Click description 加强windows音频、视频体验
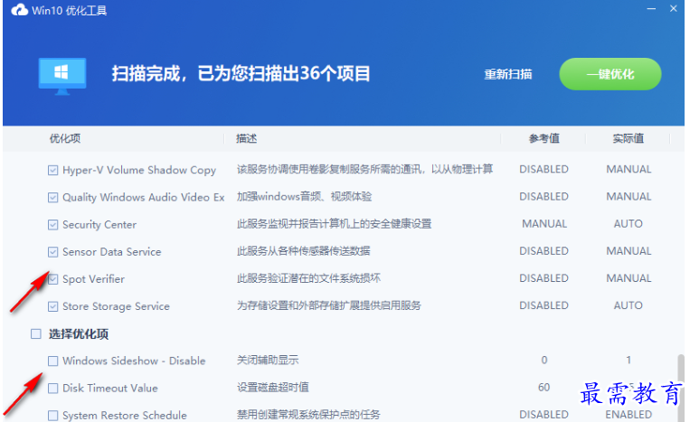690x422 pixels. [x=304, y=196]
